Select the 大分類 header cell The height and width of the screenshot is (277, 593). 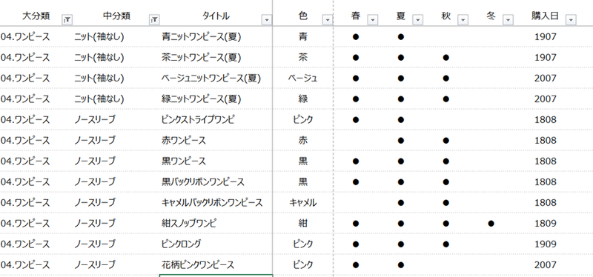(36, 16)
